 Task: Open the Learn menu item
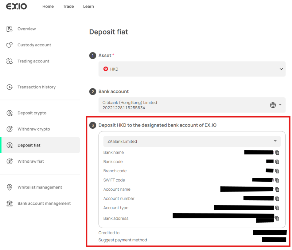click(x=89, y=7)
